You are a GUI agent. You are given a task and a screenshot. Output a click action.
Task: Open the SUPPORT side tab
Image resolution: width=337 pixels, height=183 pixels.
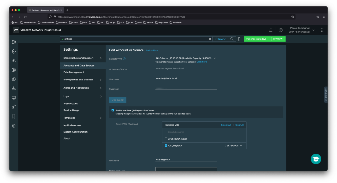(326, 95)
